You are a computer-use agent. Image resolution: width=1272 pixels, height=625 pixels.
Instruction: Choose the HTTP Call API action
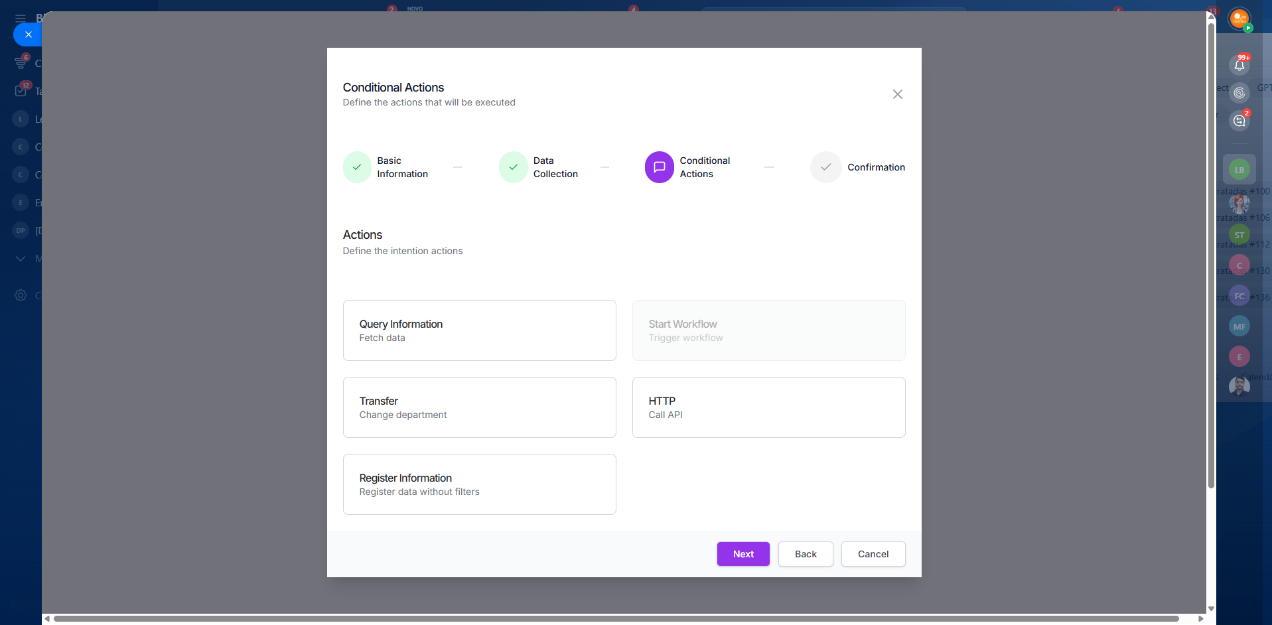coord(768,407)
